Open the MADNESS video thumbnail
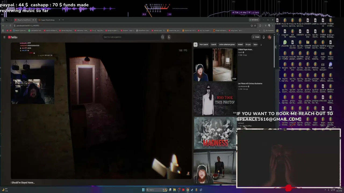 [x=215, y=133]
